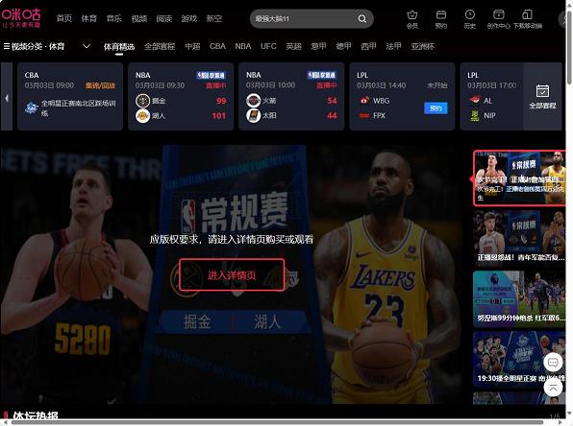Click the 进入详情页 button
This screenshot has height=426, width=573.
click(232, 275)
